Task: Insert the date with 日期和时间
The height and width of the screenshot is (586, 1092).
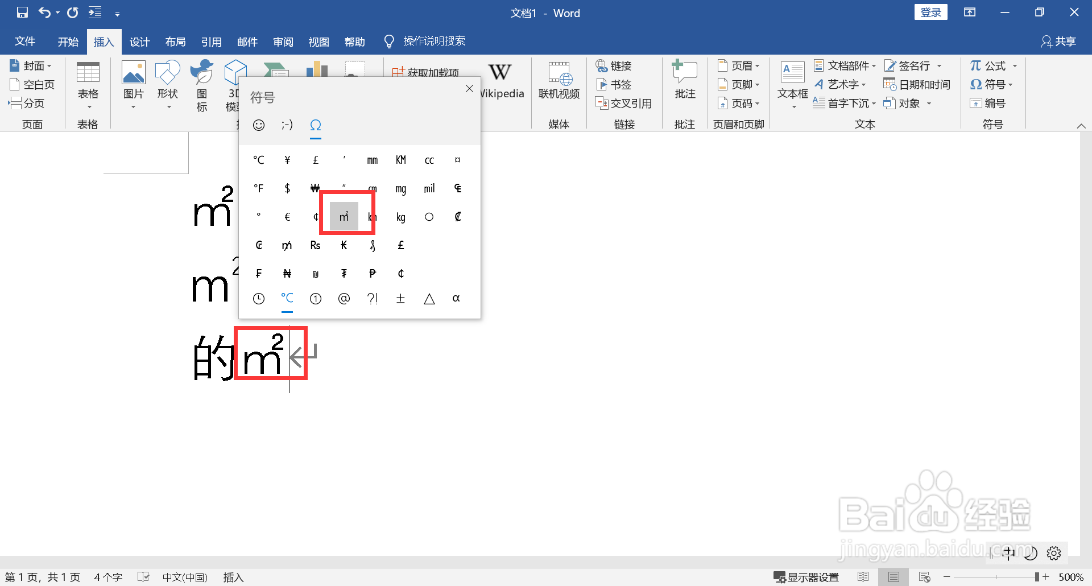Action: (x=917, y=84)
